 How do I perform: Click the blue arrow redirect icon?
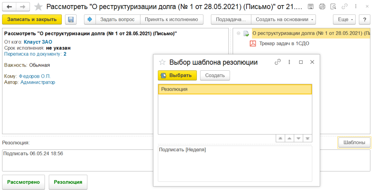tap(89, 19)
